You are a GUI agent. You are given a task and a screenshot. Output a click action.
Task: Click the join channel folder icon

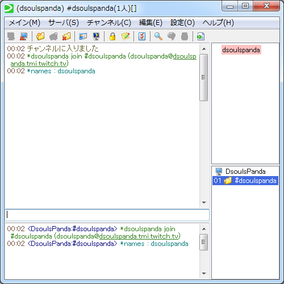[x=40, y=36]
